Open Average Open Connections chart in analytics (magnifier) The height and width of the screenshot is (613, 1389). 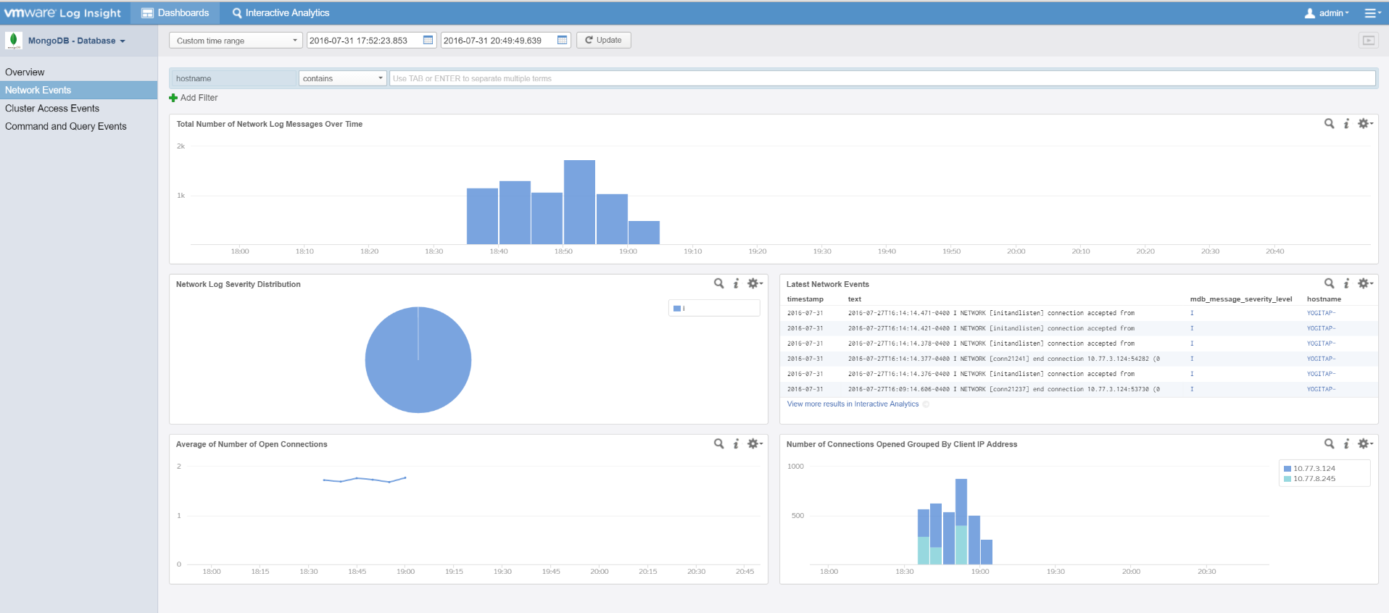point(718,444)
